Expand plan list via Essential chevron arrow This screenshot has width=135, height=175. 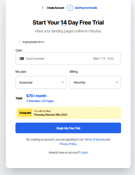pyautogui.click(x=62, y=82)
